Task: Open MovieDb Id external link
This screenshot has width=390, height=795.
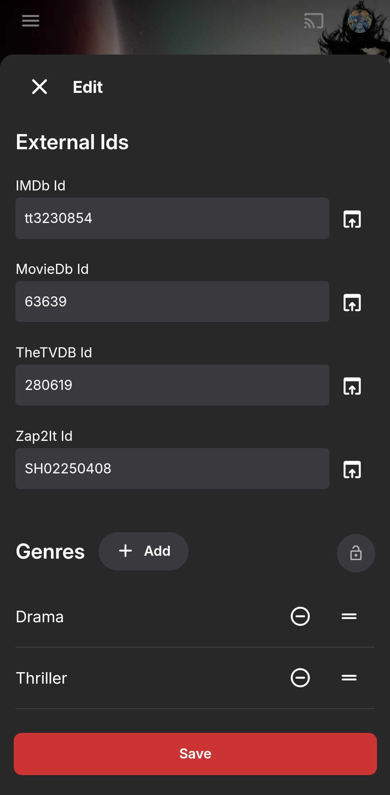Action: (352, 302)
